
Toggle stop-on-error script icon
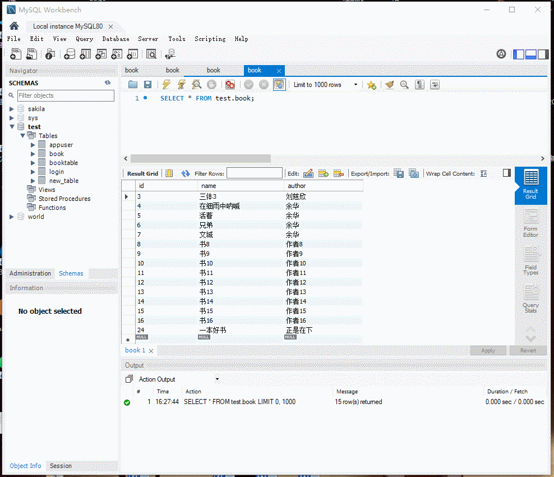point(230,85)
